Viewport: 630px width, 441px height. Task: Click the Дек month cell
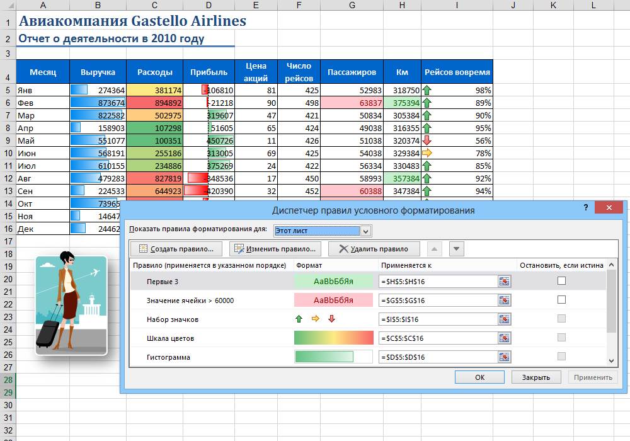click(43, 229)
